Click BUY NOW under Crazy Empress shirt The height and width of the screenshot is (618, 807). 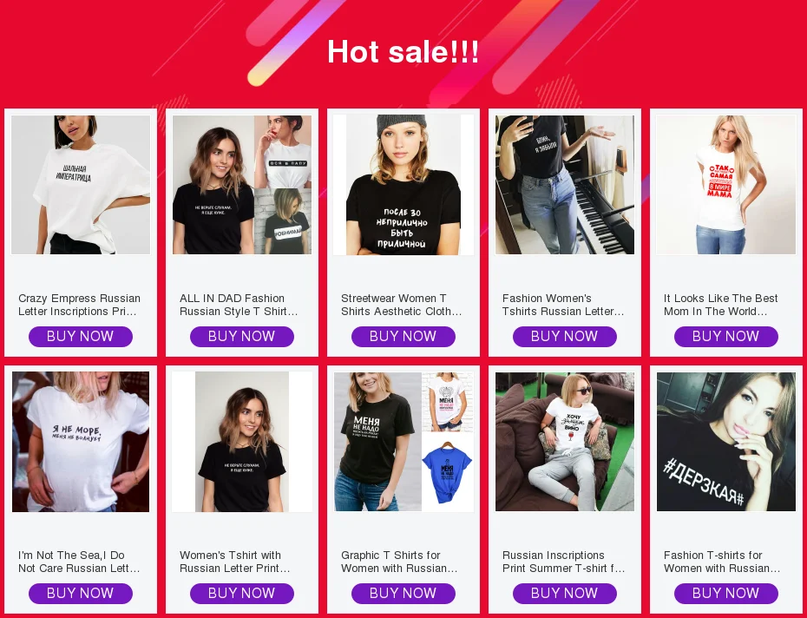click(x=81, y=336)
